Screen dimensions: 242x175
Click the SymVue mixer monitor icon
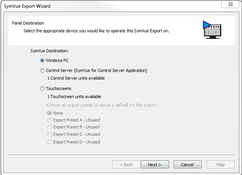pyautogui.click(x=212, y=30)
